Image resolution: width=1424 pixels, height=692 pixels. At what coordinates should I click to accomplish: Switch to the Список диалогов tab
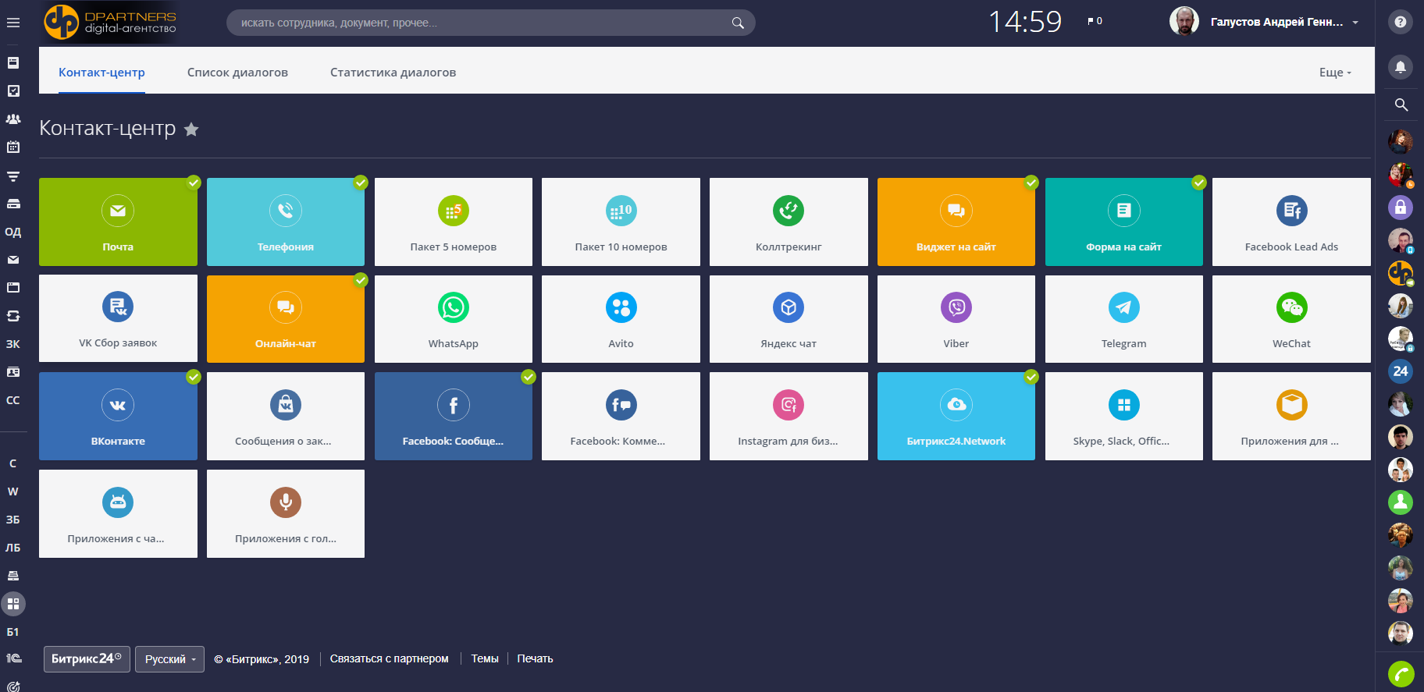tap(237, 72)
